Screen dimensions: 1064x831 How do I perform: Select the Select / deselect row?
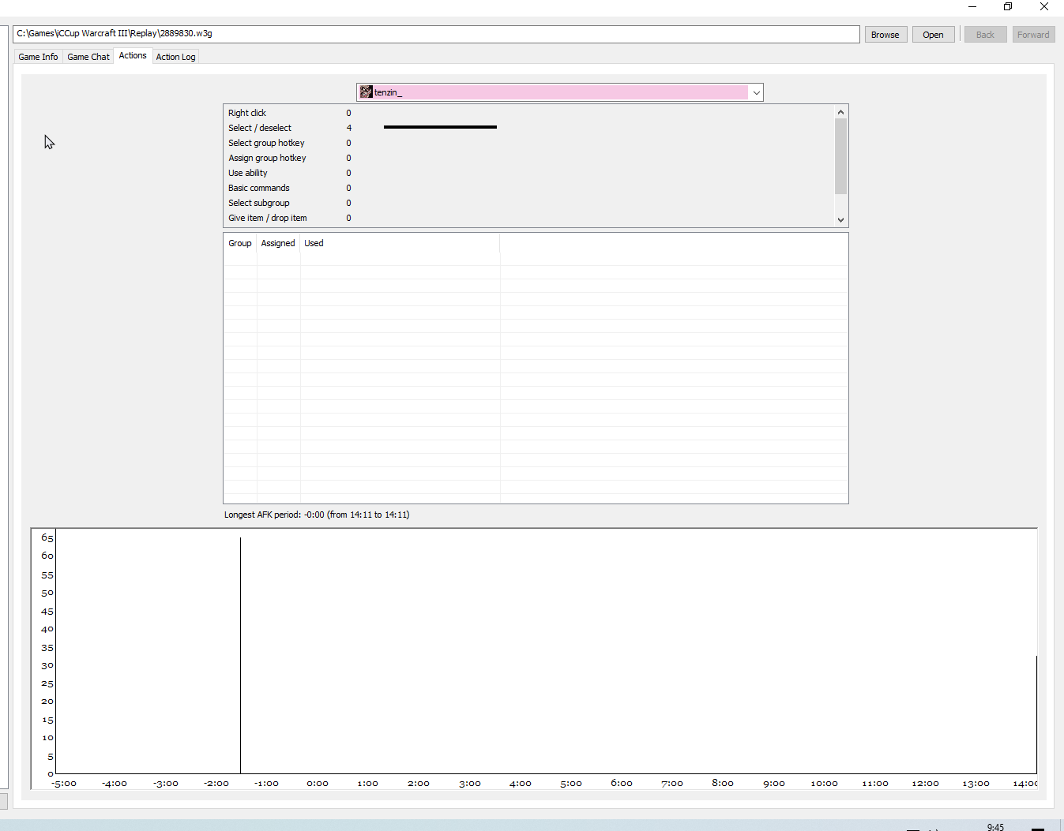click(x=528, y=128)
